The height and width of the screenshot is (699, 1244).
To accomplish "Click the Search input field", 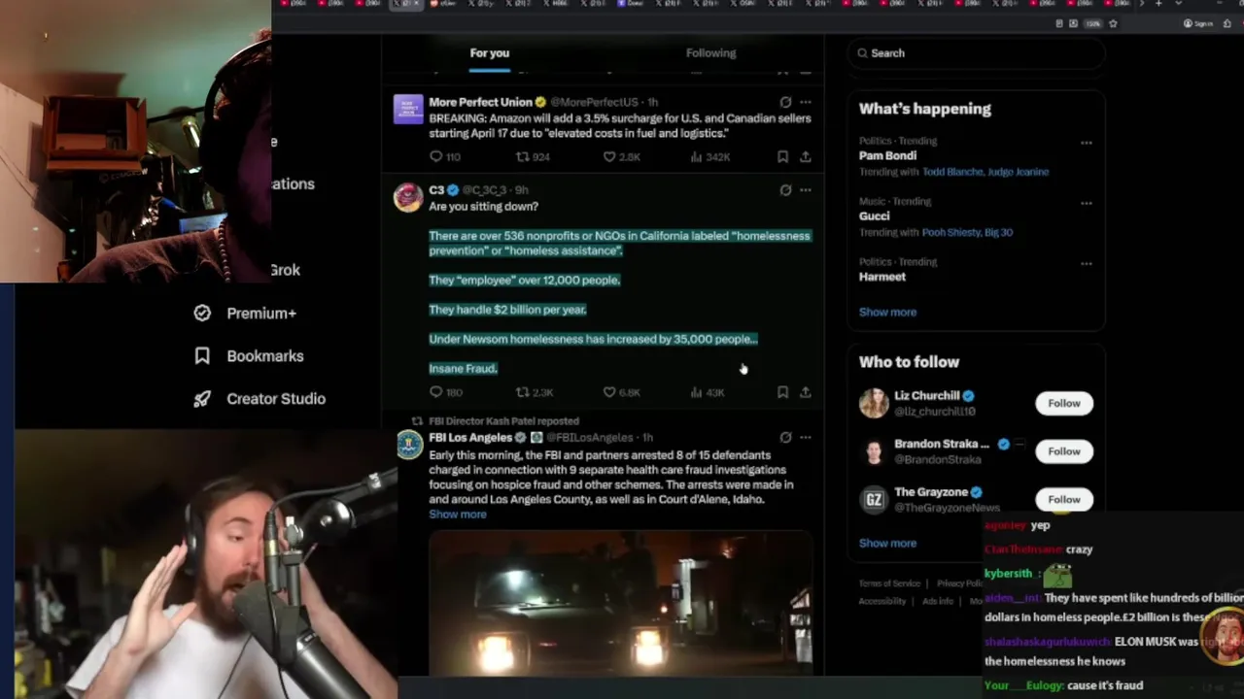I will 976,53.
